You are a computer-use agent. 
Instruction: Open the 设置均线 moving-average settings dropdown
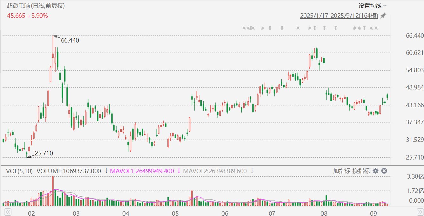tap(373, 5)
